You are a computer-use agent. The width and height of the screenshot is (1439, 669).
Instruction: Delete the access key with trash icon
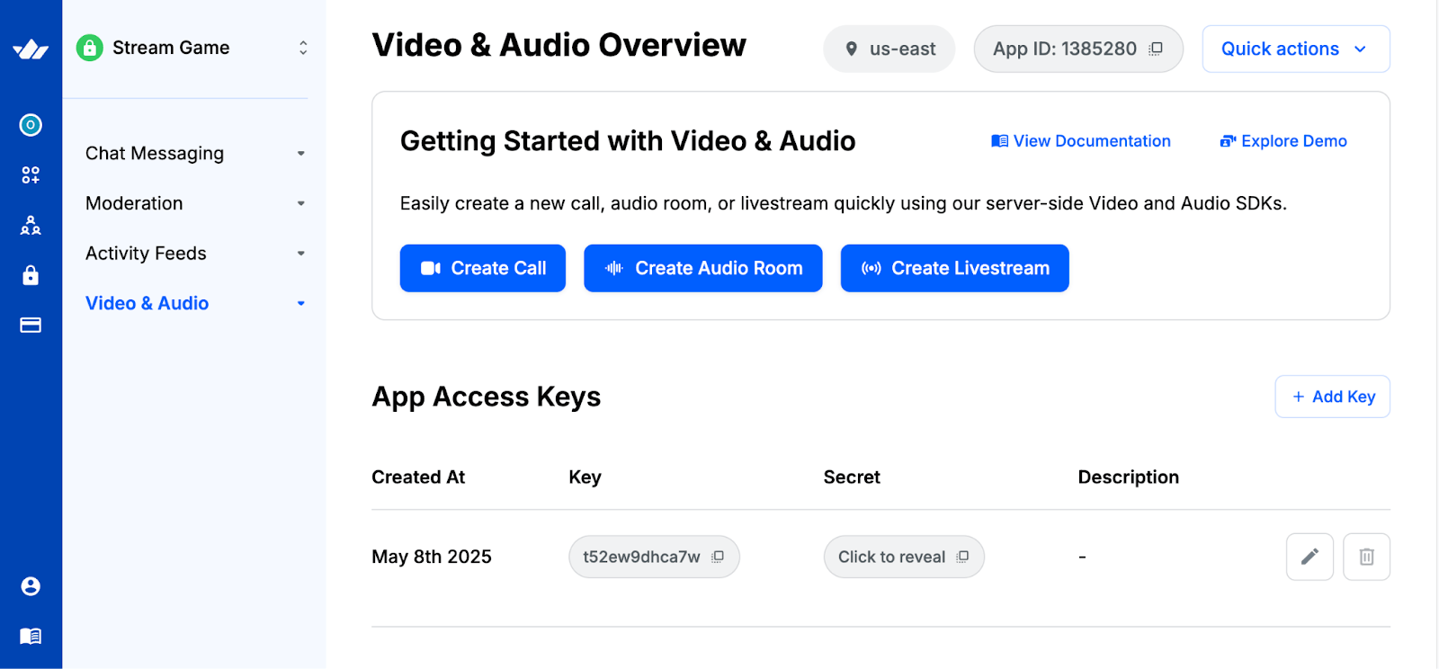[x=1366, y=557]
